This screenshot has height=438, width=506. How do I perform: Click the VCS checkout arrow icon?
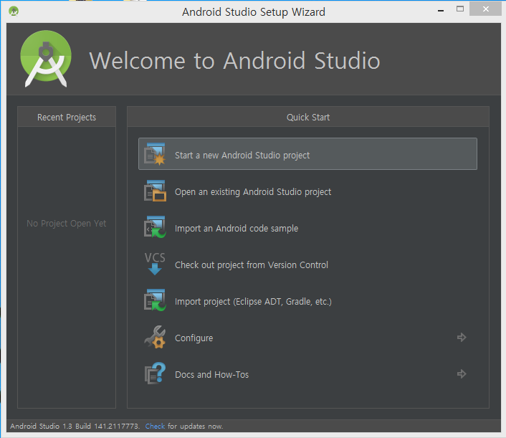click(155, 264)
